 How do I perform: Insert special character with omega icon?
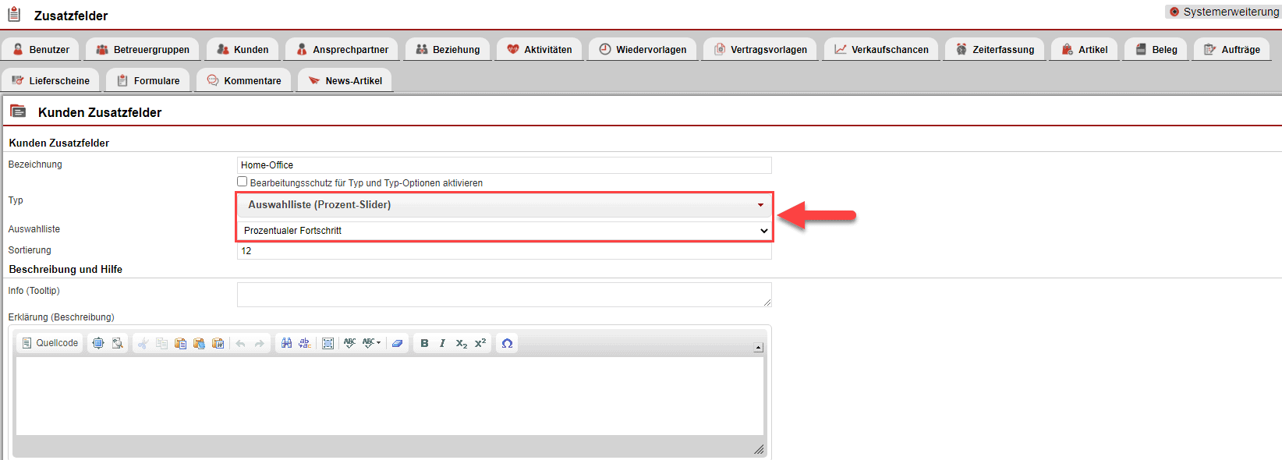507,343
